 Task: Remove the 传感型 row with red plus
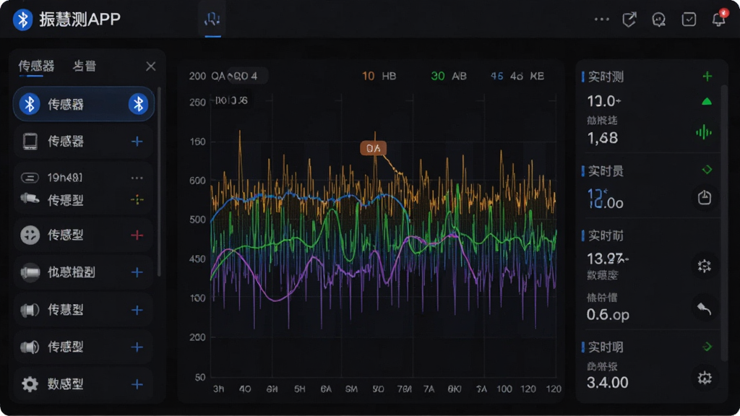[x=137, y=235]
